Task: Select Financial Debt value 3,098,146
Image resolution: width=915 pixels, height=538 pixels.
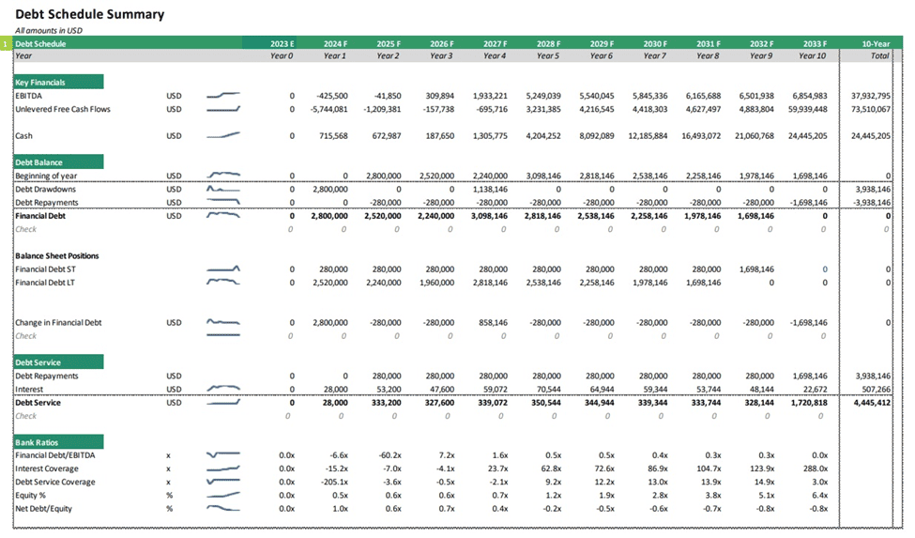Action: pos(488,216)
